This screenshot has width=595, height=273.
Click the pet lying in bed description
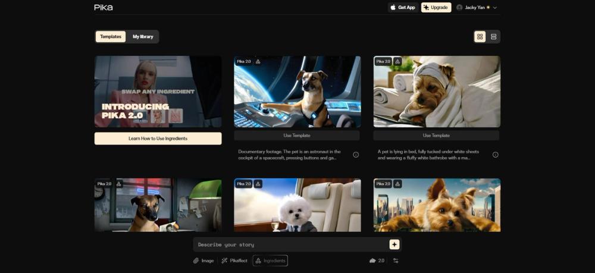(428, 154)
